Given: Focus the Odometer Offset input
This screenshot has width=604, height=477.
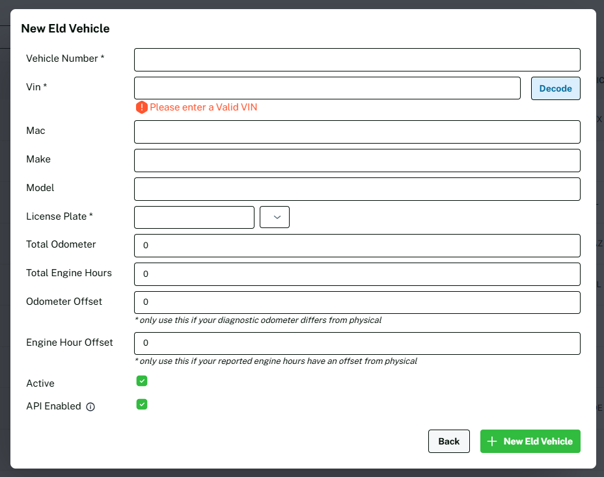Looking at the screenshot, I should (x=357, y=303).
